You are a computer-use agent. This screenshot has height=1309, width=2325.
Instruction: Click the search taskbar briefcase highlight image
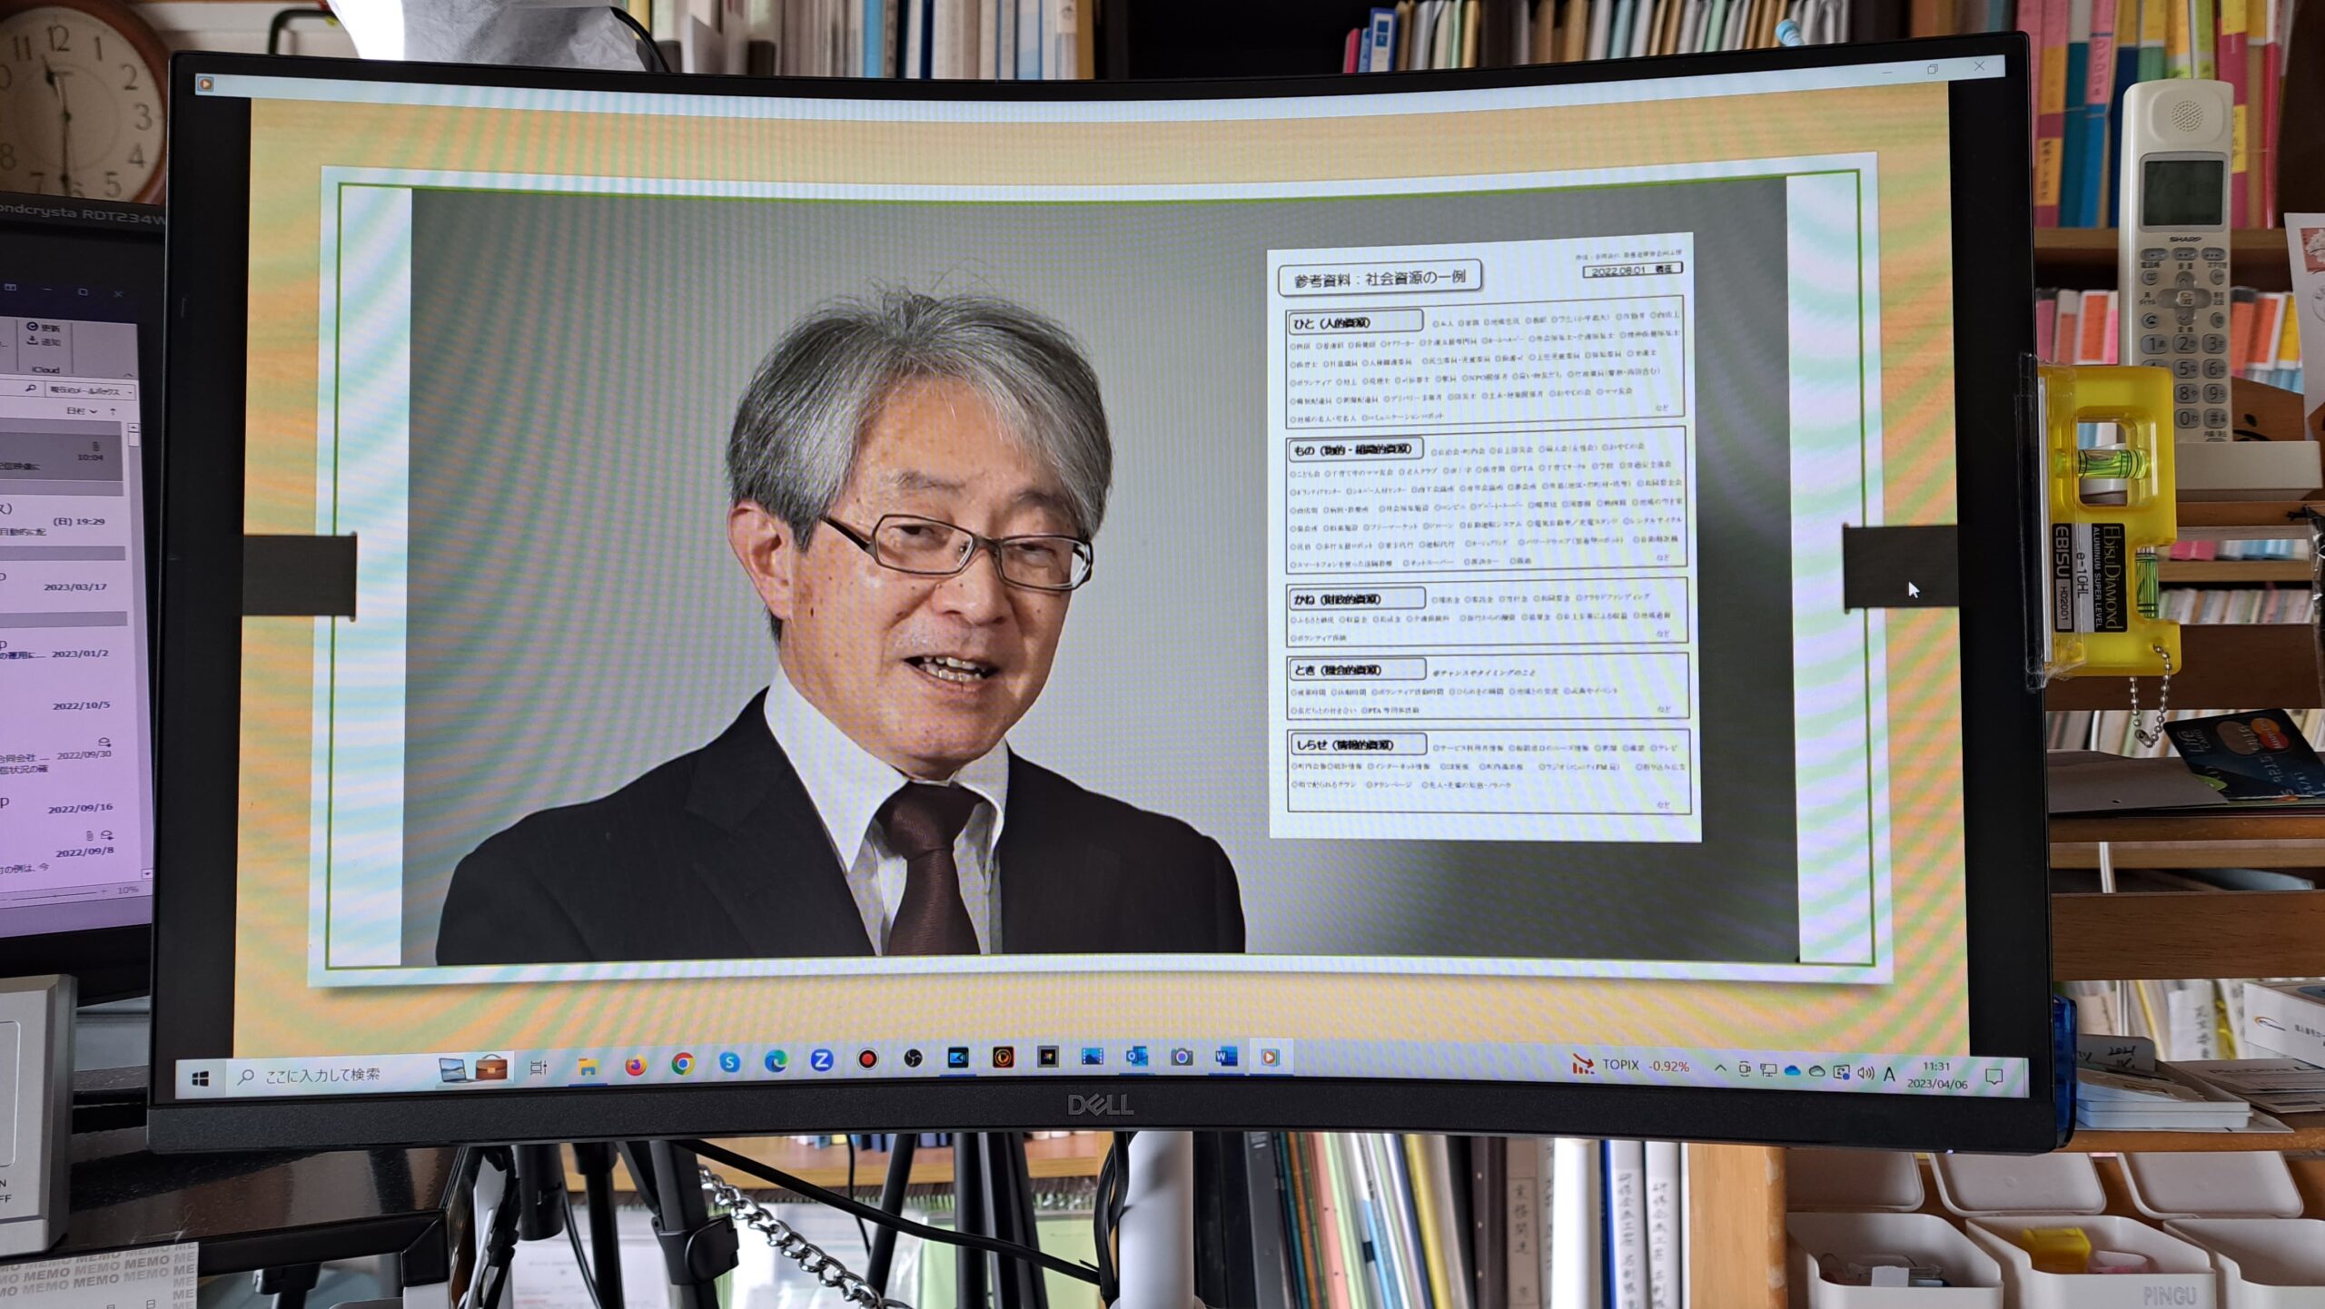coord(473,1068)
